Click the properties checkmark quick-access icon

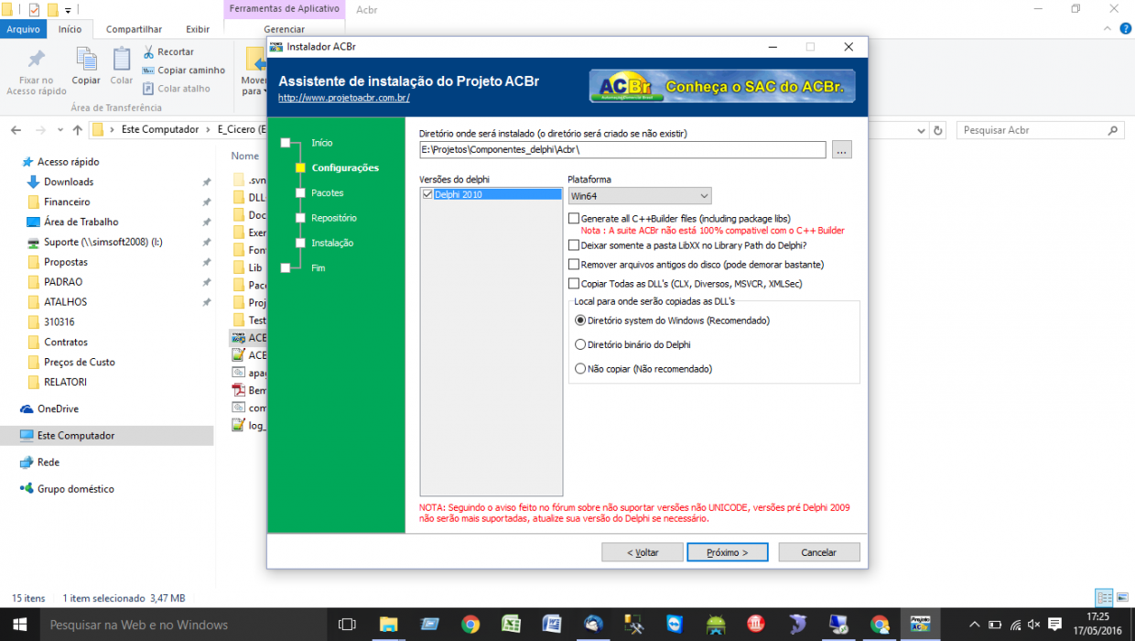(35, 9)
